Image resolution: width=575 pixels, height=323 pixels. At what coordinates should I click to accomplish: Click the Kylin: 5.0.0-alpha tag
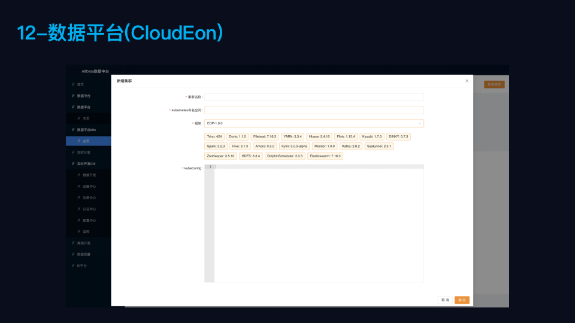pos(294,147)
